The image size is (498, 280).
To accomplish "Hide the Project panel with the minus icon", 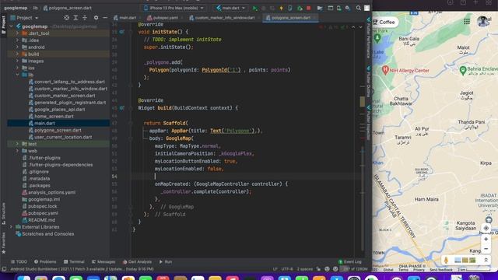I will click(105, 18).
